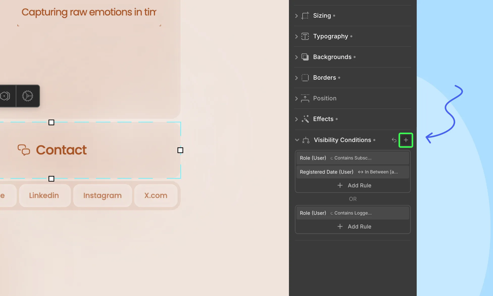Expand the Position section chevron
This screenshot has width=493, height=296.
pos(297,98)
